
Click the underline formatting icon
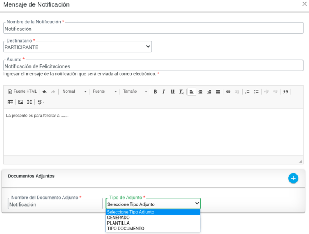pyautogui.click(x=172, y=92)
